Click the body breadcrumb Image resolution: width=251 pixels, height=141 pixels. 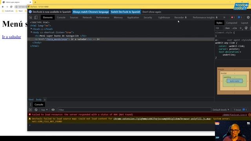(x=38, y=99)
